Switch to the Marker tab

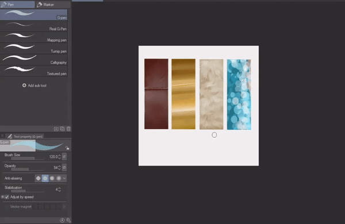click(53, 5)
